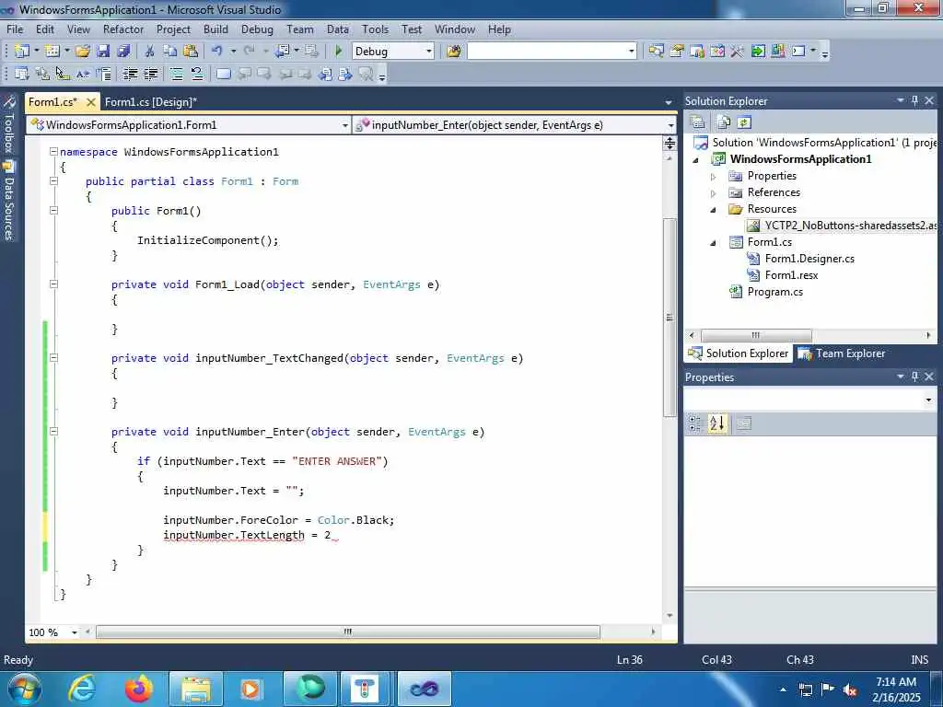Viewport: 943px width, 707px height.
Task: Toggle a bookmark on the current line
Action: pos(224,74)
